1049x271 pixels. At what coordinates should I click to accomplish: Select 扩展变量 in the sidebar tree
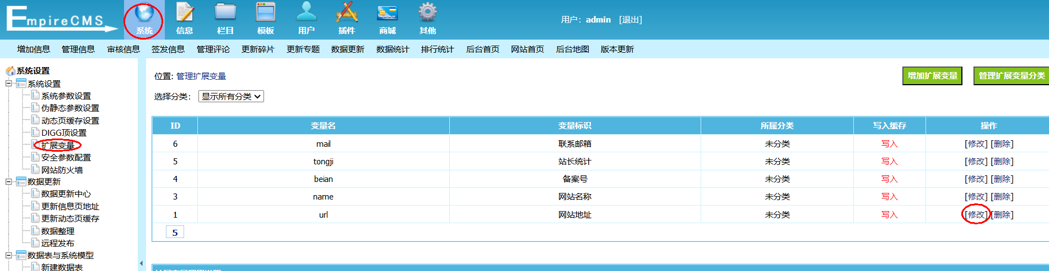tap(58, 145)
